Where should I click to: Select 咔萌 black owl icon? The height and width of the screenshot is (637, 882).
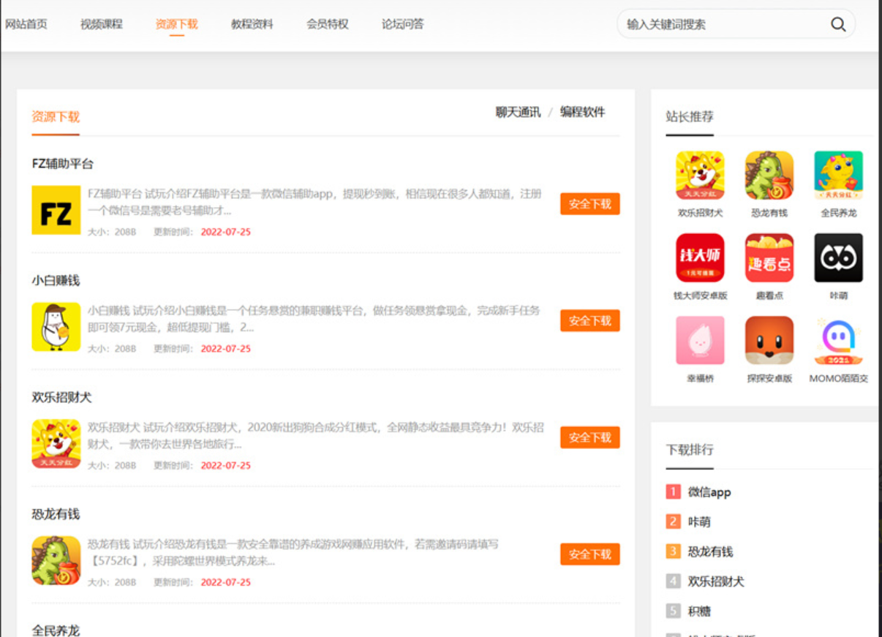[x=839, y=258]
